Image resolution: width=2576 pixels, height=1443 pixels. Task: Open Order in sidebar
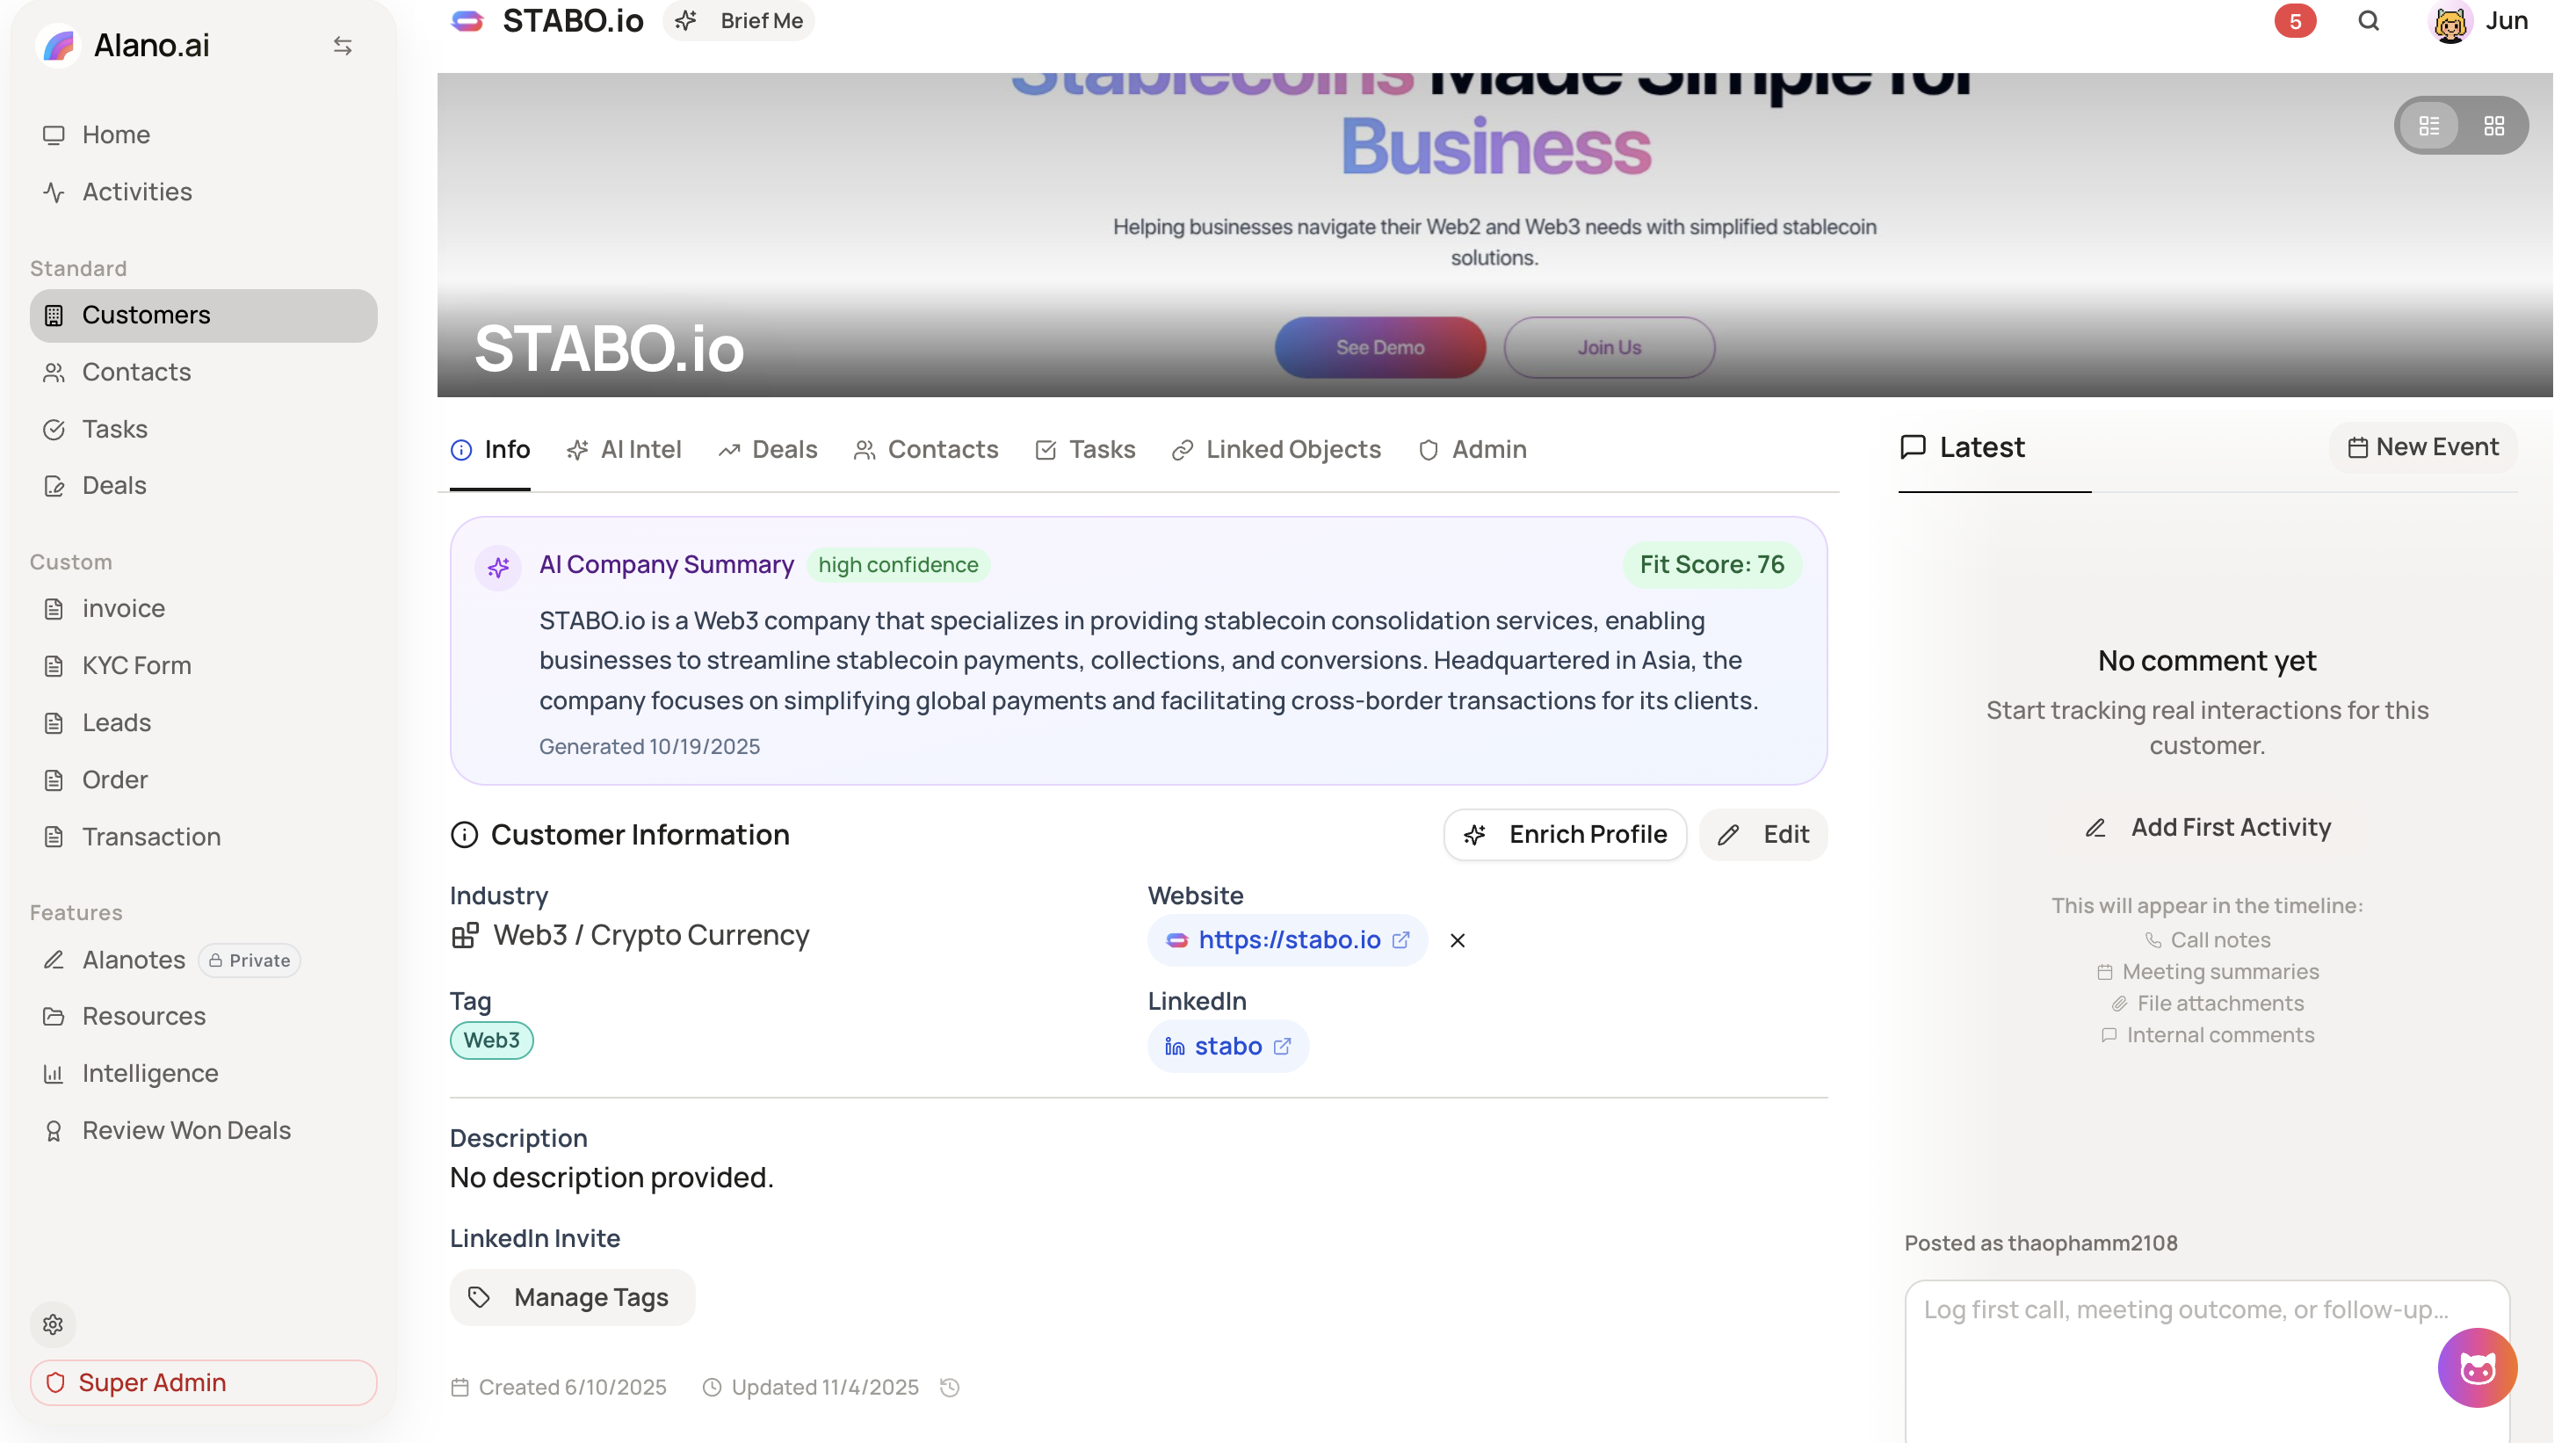click(203, 779)
